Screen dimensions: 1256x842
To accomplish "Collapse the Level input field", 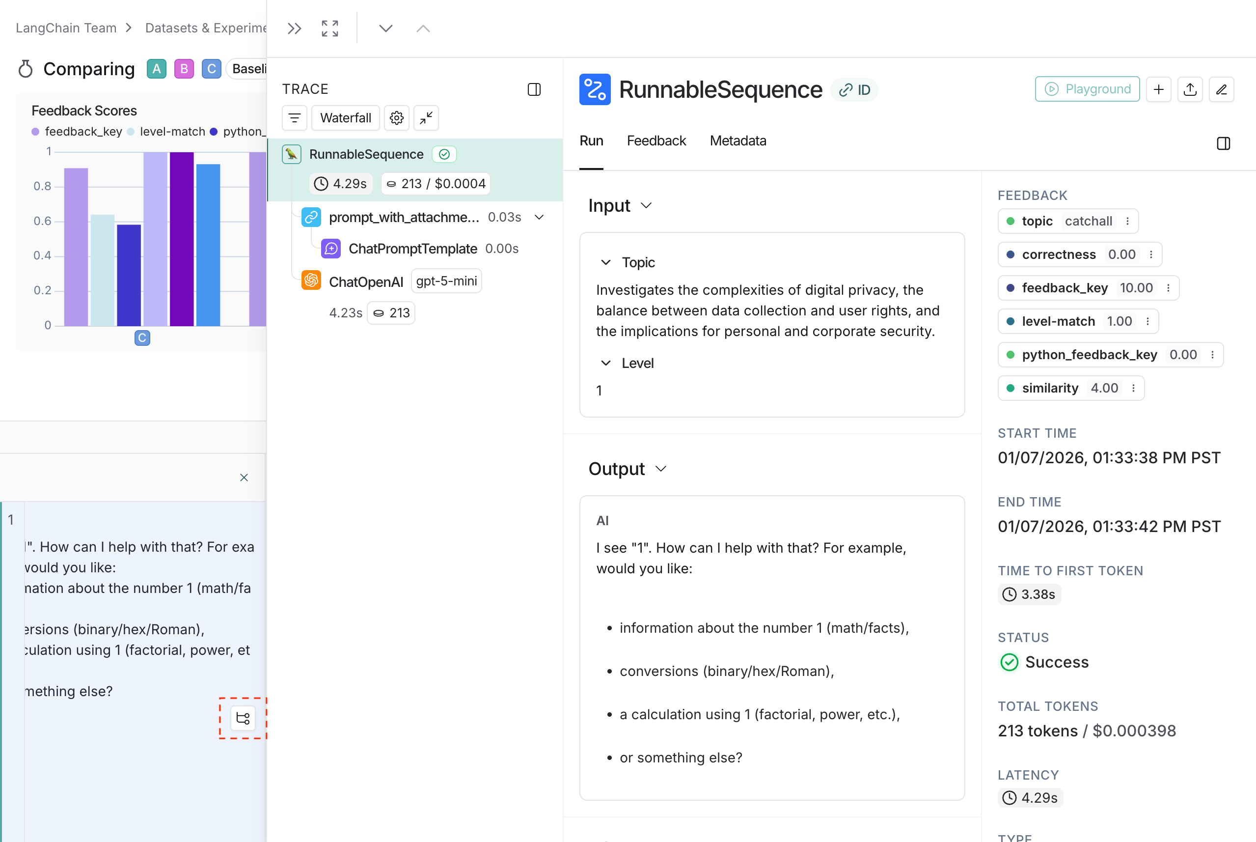I will click(x=606, y=364).
